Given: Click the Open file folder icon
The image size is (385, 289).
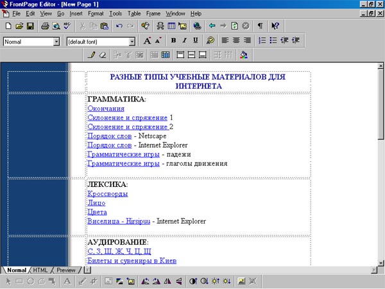Looking at the screenshot, I should tap(19, 26).
